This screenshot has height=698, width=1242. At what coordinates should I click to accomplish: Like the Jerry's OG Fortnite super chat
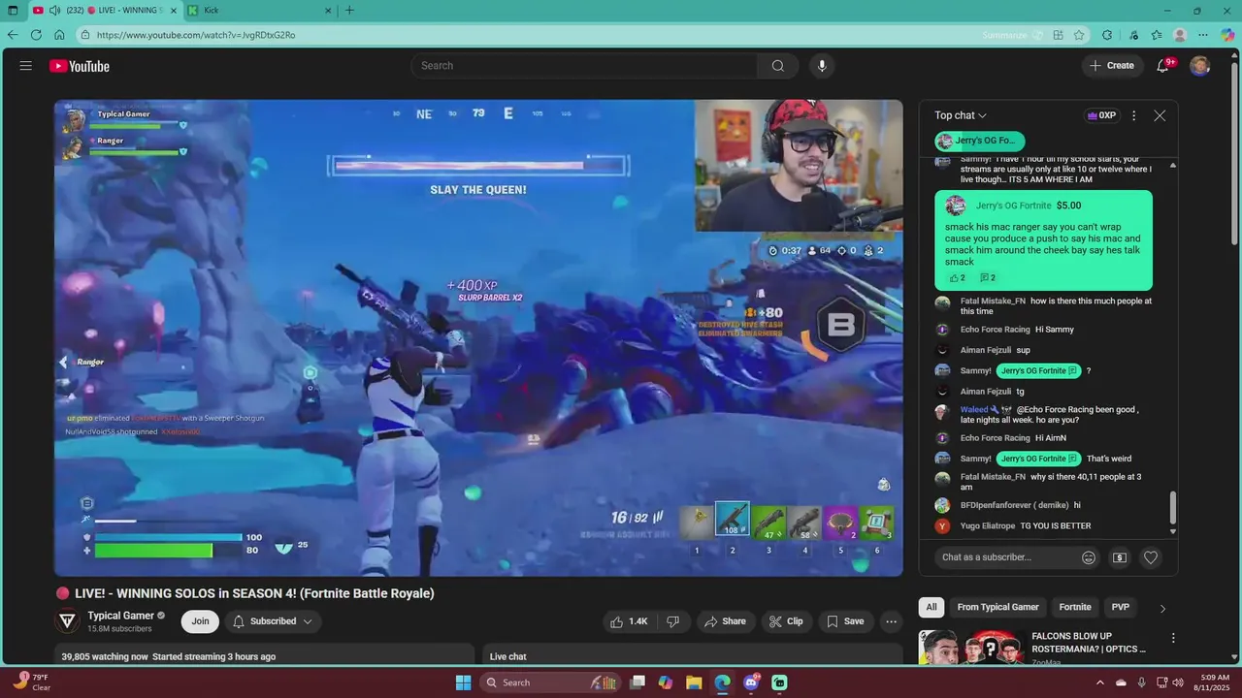(957, 278)
